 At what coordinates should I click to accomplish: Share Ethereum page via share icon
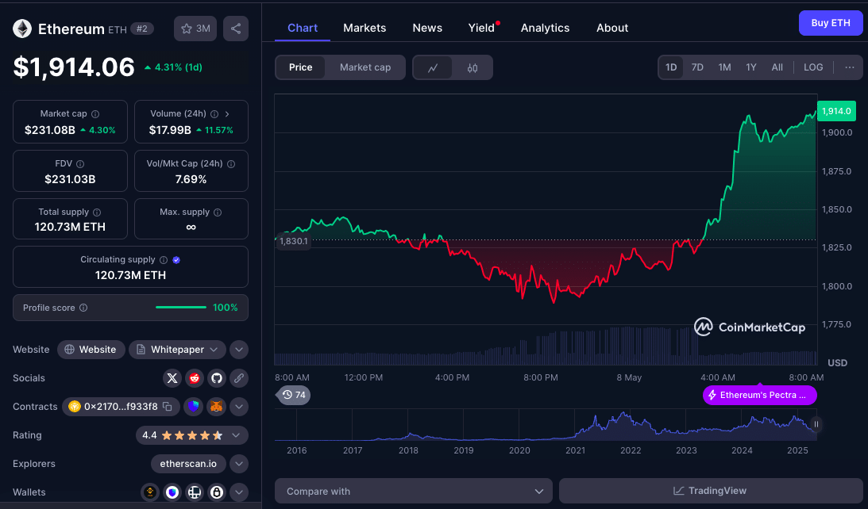click(x=236, y=29)
